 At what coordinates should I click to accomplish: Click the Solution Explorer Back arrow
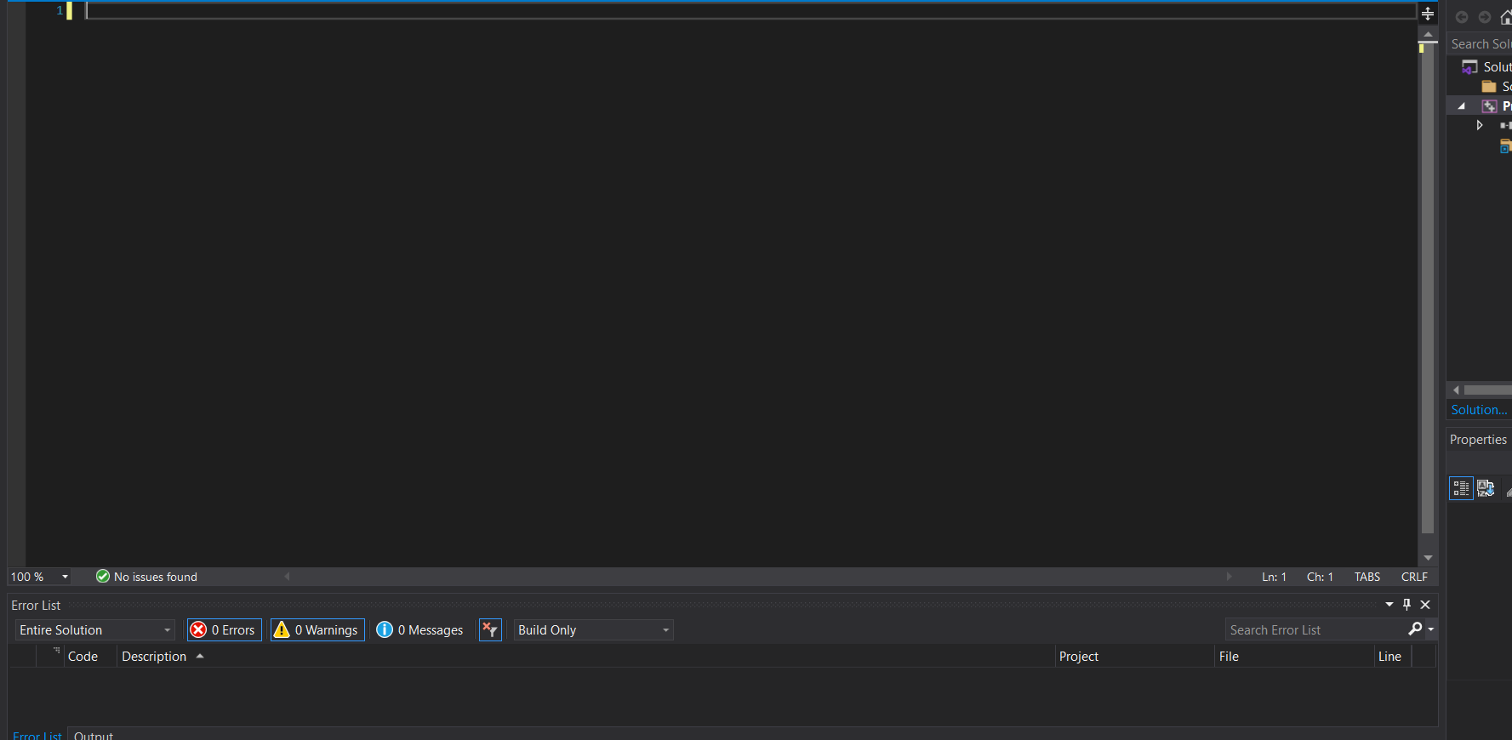point(1462,17)
